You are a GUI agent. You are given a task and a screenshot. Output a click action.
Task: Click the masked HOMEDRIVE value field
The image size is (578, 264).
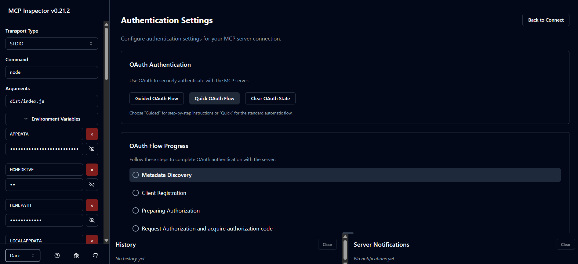pos(44,185)
